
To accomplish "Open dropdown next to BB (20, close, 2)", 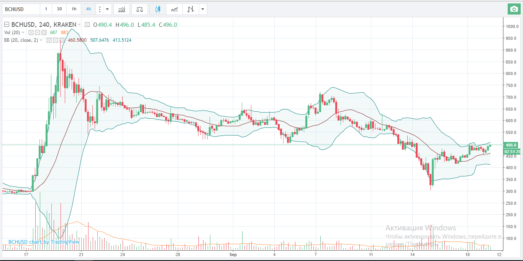I will tap(41, 40).
